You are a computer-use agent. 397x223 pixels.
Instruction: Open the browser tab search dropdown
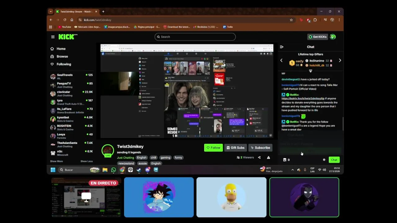coord(51,11)
